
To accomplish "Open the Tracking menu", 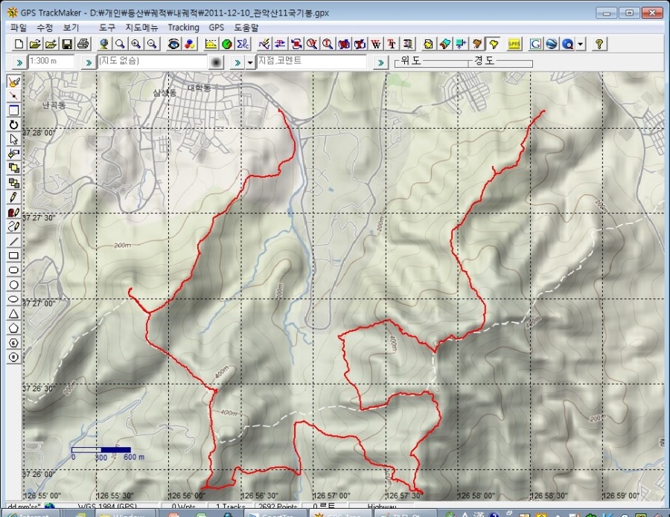I will point(183,28).
